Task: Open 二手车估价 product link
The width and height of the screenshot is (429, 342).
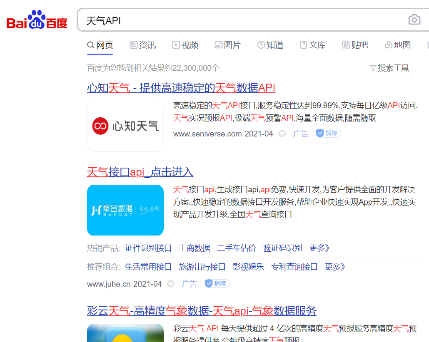Action: (237, 248)
